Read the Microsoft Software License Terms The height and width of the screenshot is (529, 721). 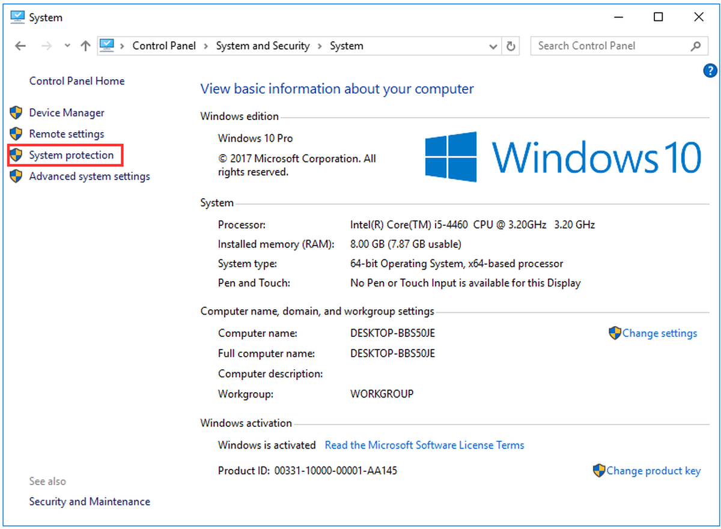click(424, 445)
